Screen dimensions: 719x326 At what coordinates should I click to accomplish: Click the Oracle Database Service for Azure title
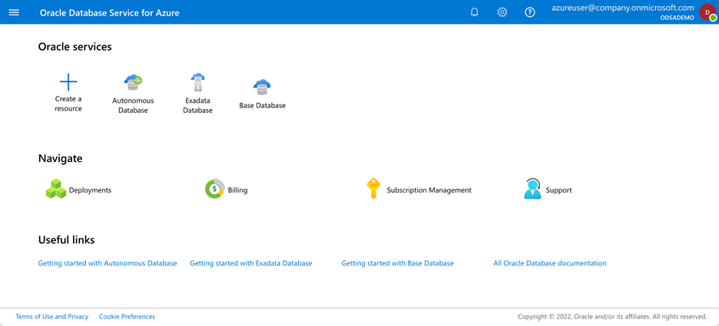pos(110,13)
